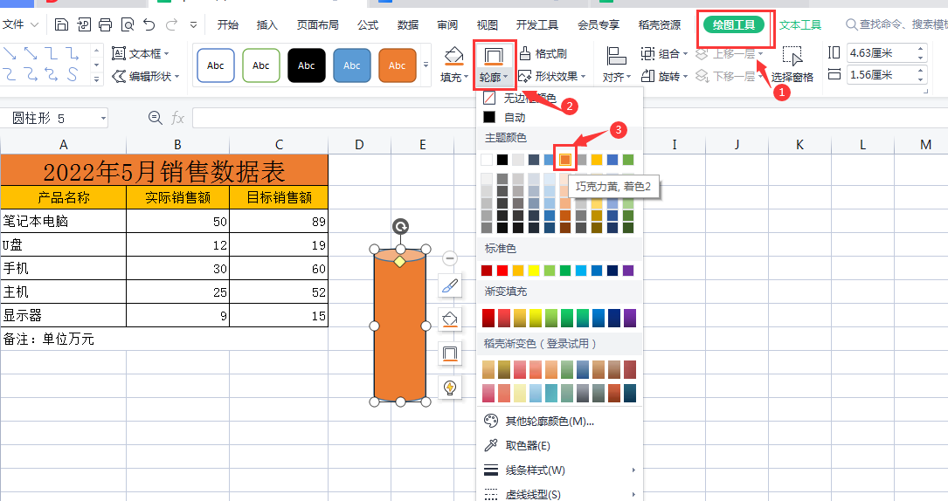Open the Align (对齐) dropdown
948x501 pixels.
(x=616, y=77)
